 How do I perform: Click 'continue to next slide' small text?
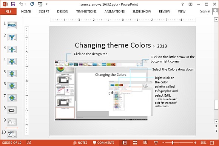166,103
